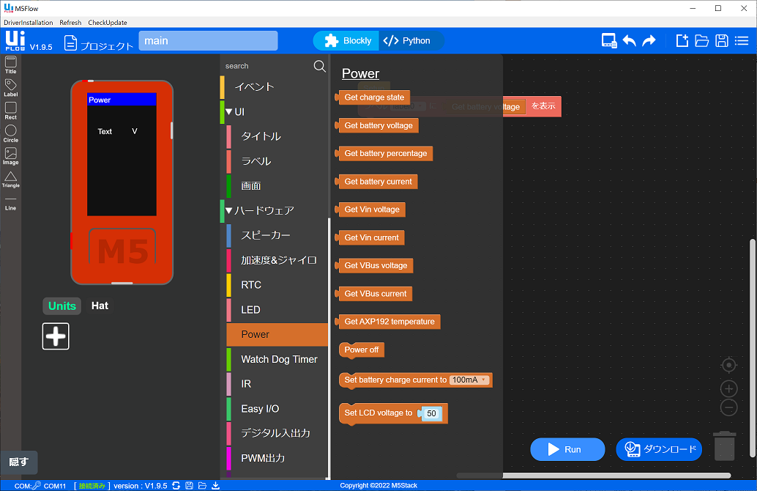Undo the last action
The width and height of the screenshot is (757, 491).
[630, 41]
